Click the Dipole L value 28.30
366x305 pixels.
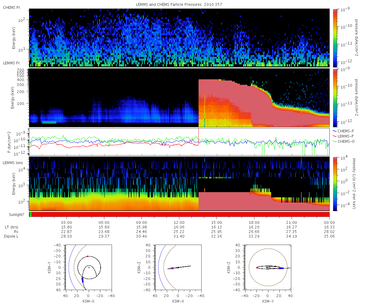coord(66,236)
